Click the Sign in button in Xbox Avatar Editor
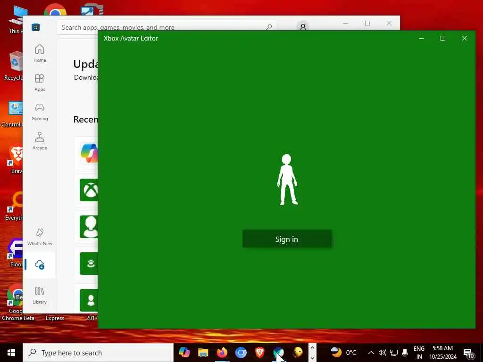483x362 pixels. coord(287,239)
